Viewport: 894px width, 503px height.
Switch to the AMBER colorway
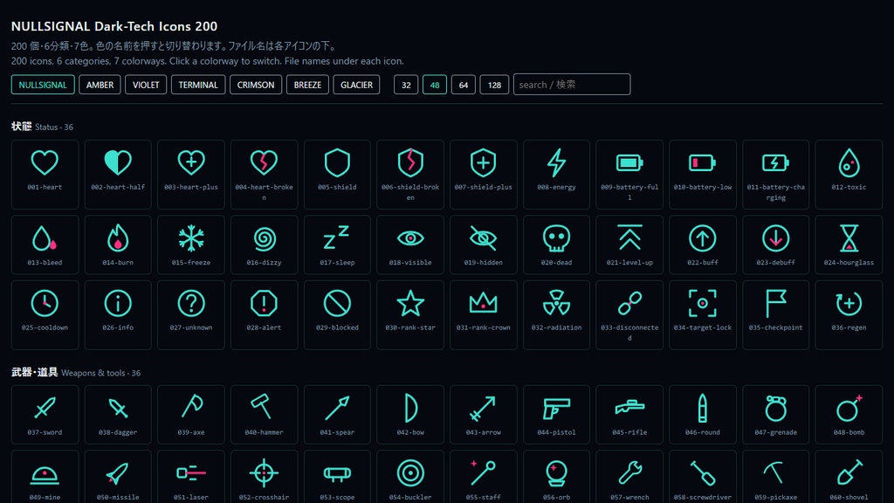click(x=100, y=85)
